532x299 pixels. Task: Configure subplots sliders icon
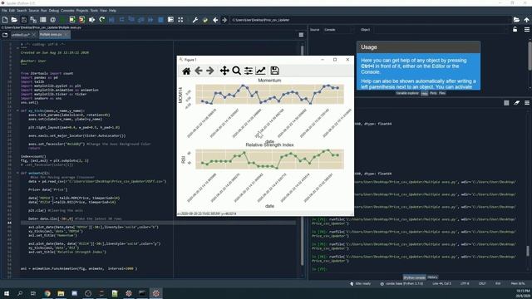[249, 71]
